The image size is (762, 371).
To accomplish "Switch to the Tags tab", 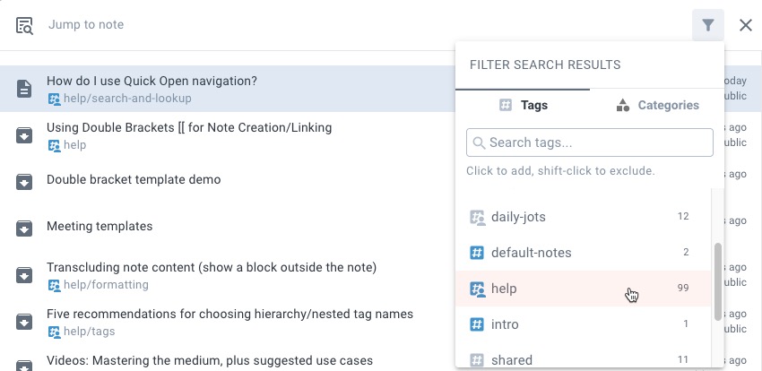I will [523, 105].
